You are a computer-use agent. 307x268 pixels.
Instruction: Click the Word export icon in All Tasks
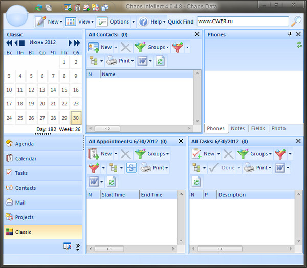tap(279, 168)
